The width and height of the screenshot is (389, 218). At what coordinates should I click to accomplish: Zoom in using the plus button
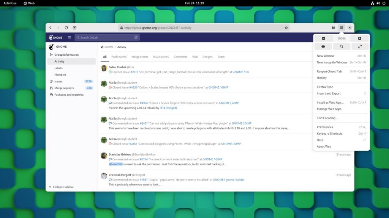pyautogui.click(x=359, y=38)
